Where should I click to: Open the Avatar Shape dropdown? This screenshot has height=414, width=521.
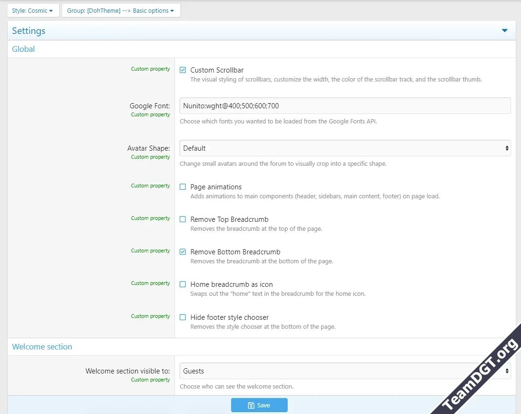point(345,148)
